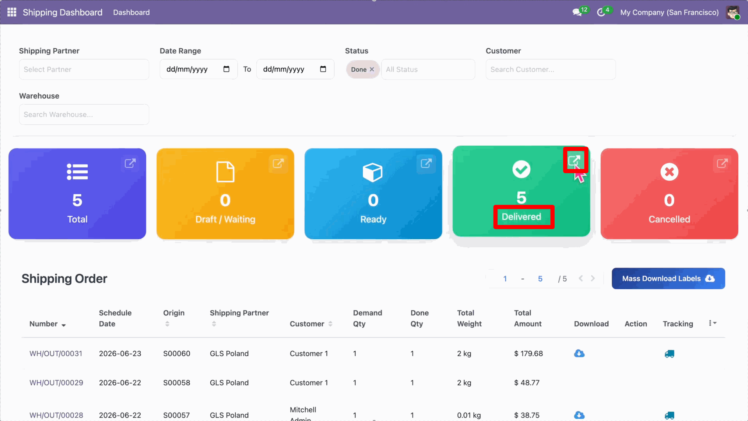The image size is (748, 421).
Task: Click the Search Warehouse field
Action: [x=84, y=114]
